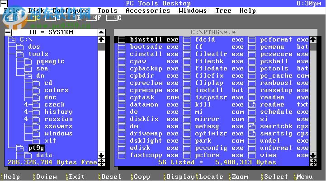This screenshot has width=326, height=181.
Task: Click the pcformat exe file icon
Action: 252,40
